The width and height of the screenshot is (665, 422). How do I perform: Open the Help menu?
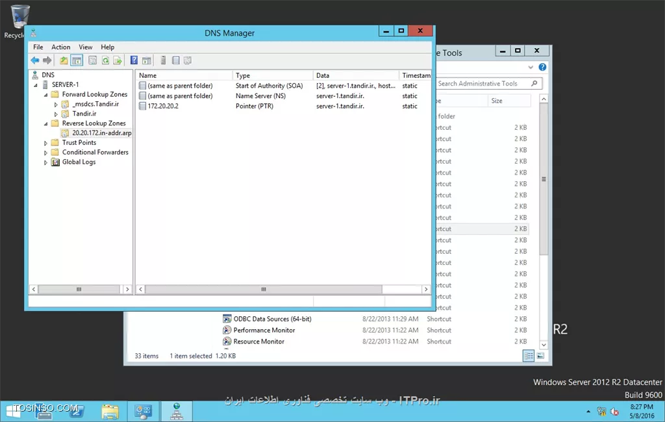coord(107,47)
